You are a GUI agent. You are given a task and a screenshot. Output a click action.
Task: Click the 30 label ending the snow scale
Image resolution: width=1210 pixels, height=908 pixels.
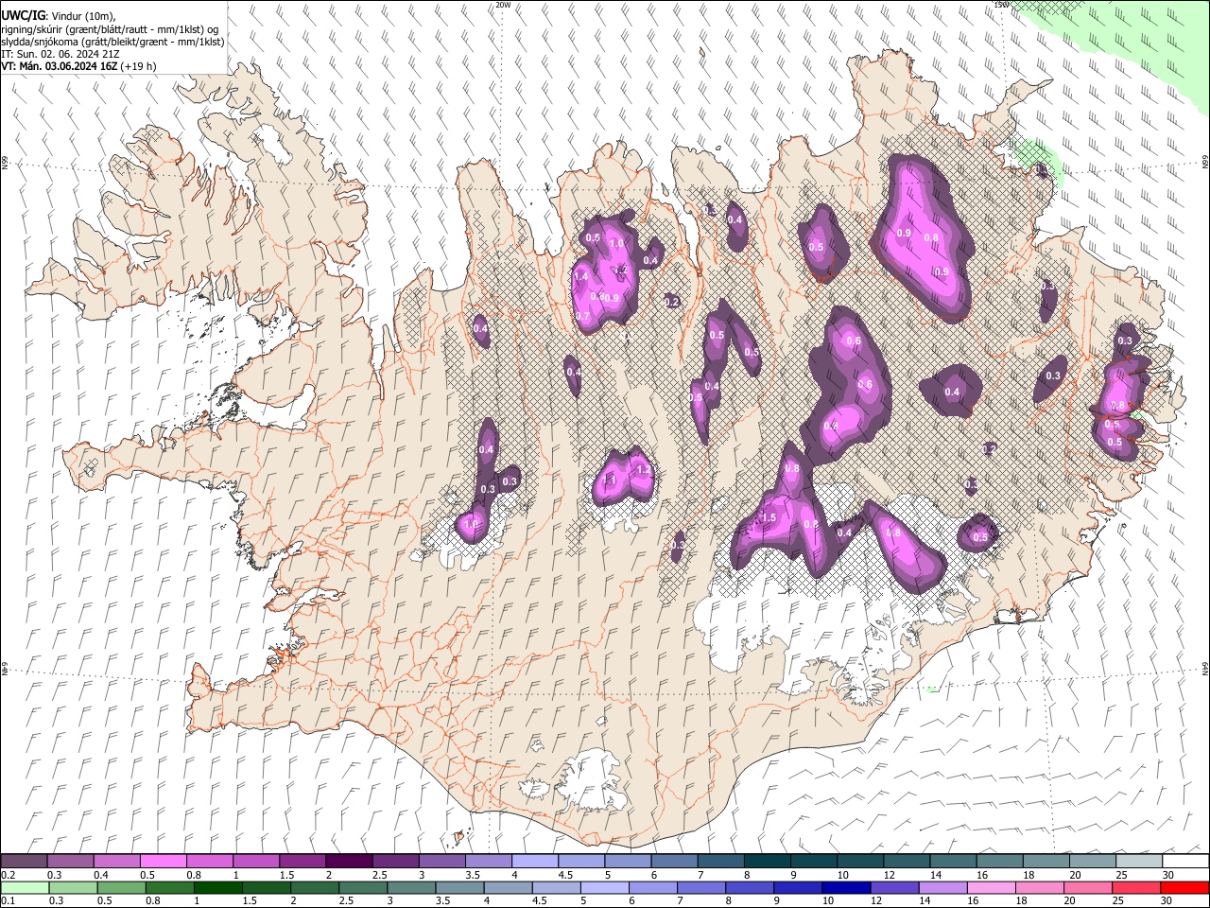[1168, 875]
